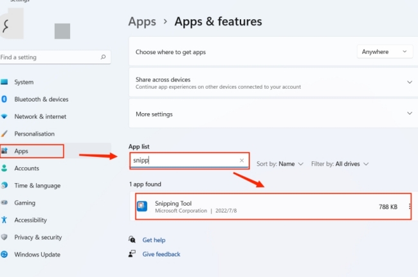The height and width of the screenshot is (277, 418).
Task: Open Accessibility settings
Action: tap(31, 220)
